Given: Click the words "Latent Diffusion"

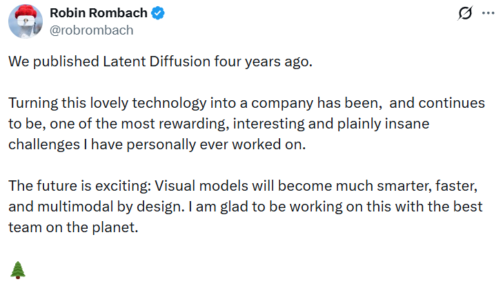Looking at the screenshot, I should (x=157, y=61).
